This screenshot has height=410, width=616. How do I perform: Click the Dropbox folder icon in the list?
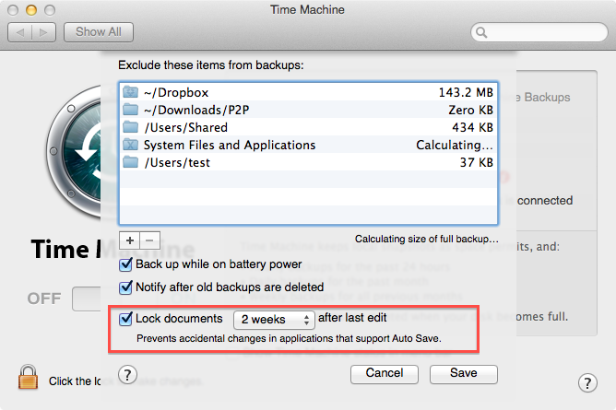130,92
